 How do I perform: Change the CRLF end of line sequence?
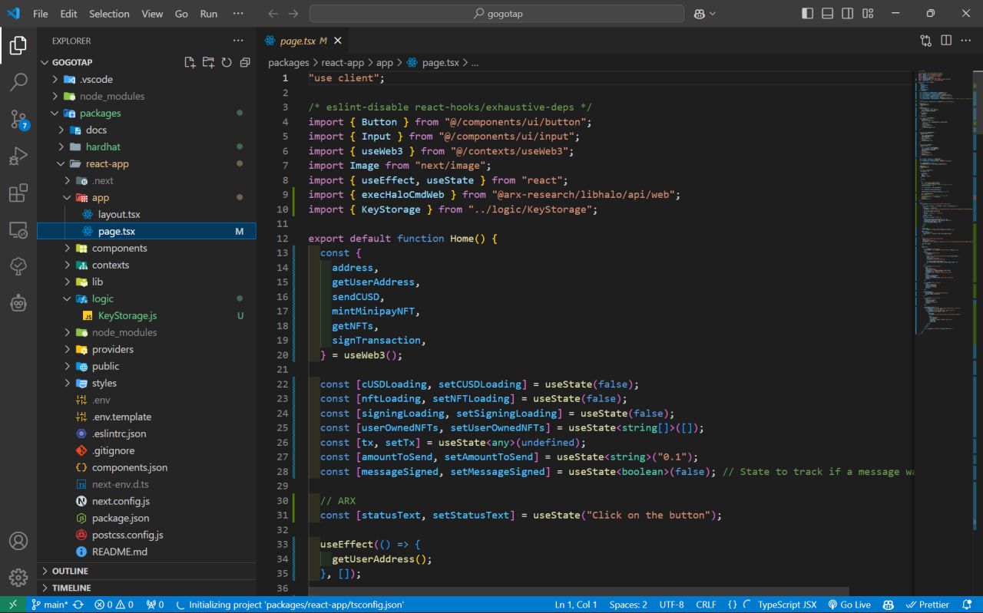tap(706, 605)
